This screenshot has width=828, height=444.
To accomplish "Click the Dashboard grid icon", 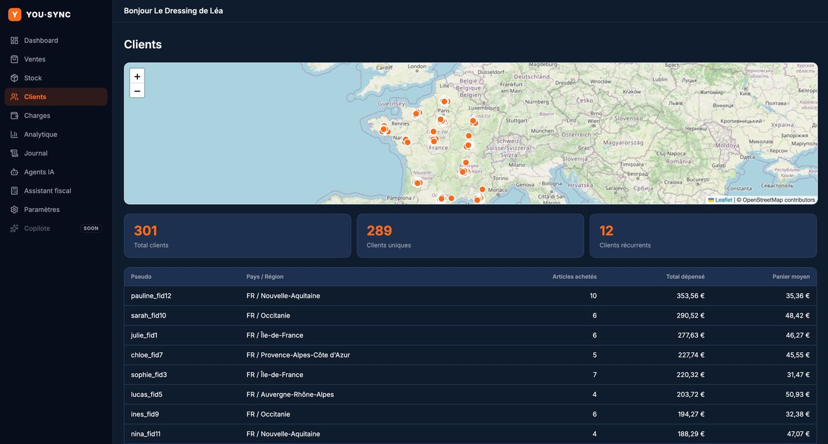I will tap(14, 40).
